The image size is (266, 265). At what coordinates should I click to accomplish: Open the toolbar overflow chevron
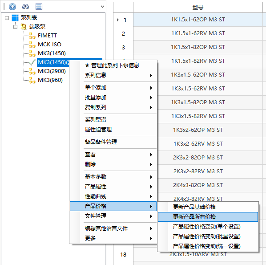point(102,7)
